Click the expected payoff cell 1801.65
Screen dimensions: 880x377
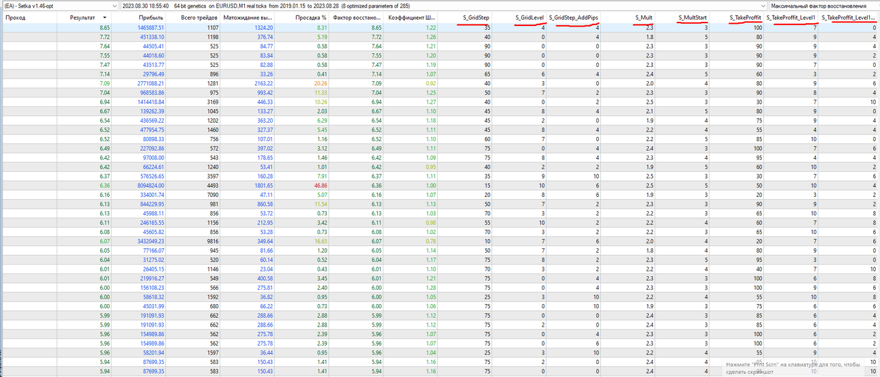point(263,184)
